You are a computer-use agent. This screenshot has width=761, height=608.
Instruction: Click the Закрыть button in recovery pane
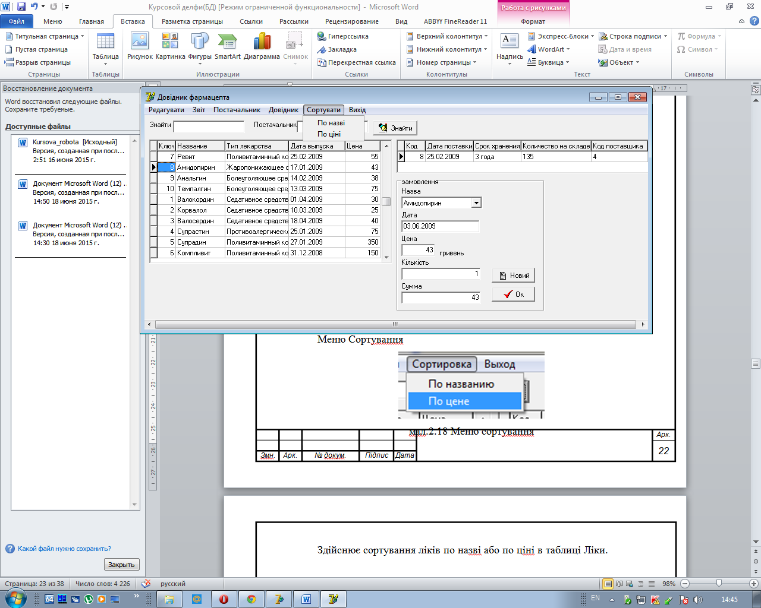pyautogui.click(x=121, y=565)
